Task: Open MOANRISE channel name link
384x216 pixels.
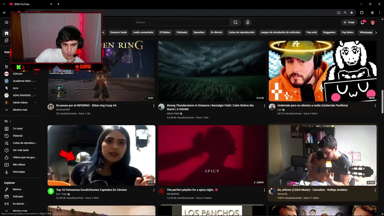Action: pyautogui.click(x=173, y=194)
